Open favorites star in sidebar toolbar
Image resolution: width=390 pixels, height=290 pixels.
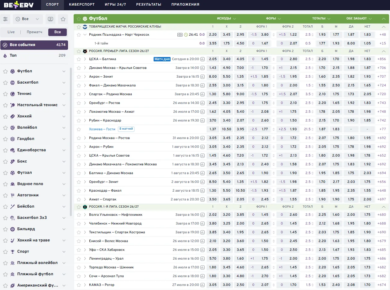pos(63,19)
